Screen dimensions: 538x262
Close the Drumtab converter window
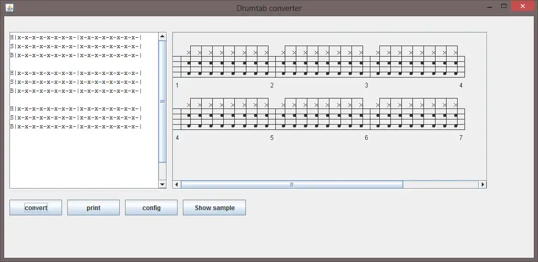[523, 6]
